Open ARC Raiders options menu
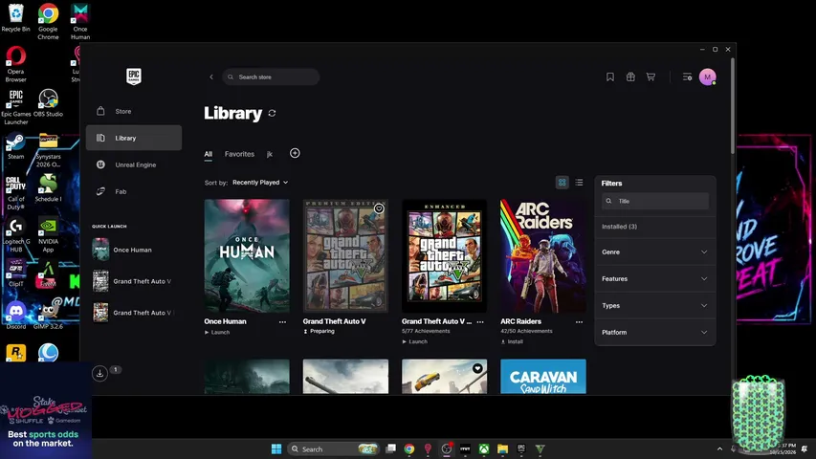This screenshot has width=816, height=459. coord(579,321)
